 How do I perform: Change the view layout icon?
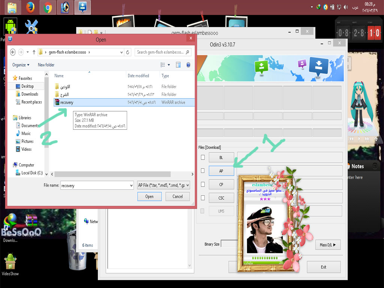[x=163, y=65]
